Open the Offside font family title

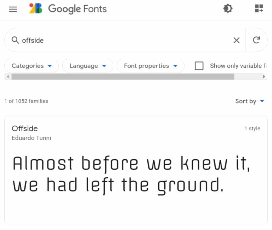(x=25, y=129)
